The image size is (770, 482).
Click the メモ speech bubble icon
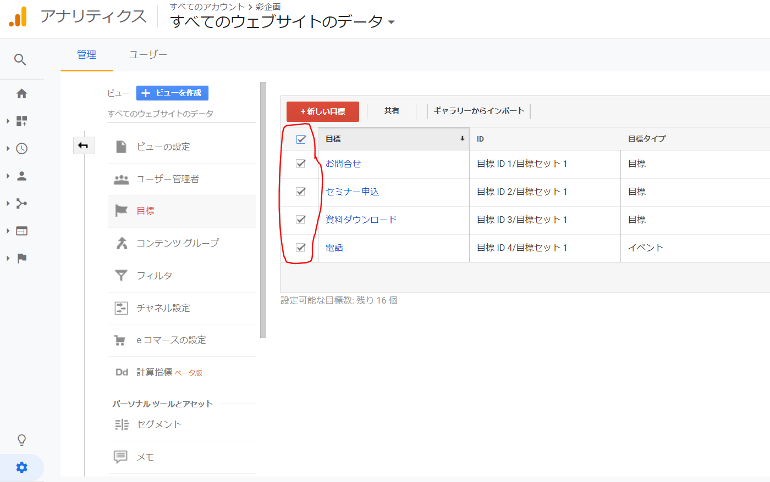(120, 457)
